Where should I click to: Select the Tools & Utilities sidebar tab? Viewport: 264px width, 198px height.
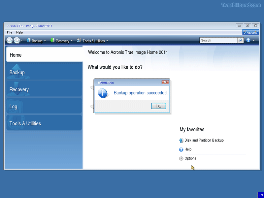44,123
